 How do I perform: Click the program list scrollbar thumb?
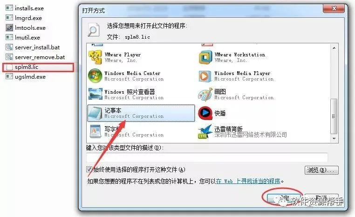pyautogui.click(x=334, y=116)
